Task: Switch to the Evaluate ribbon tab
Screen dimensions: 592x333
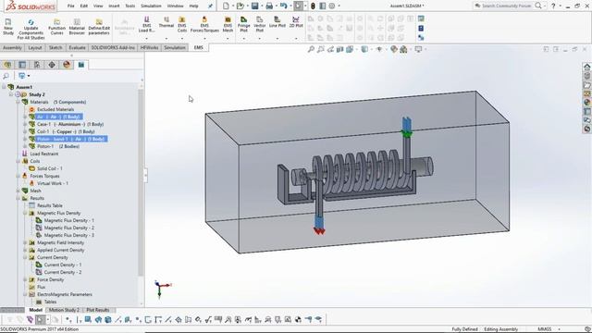Action: (x=77, y=47)
